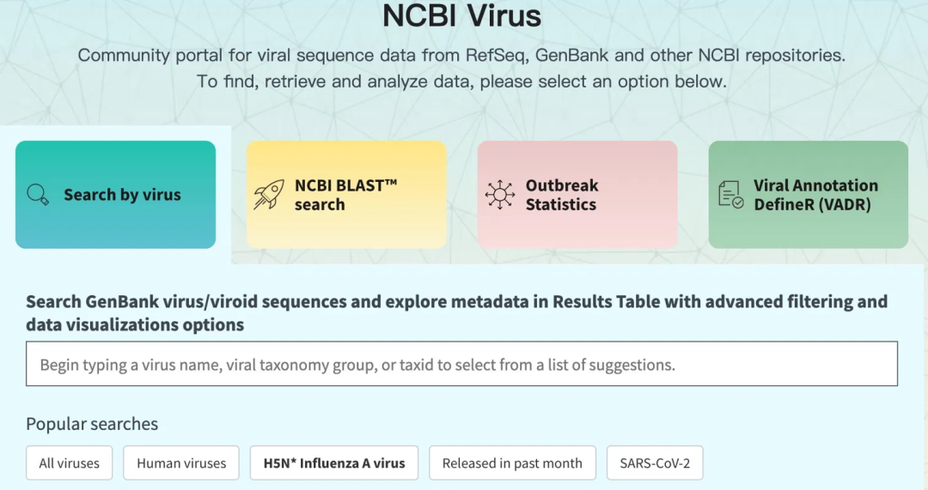Click the Community portal description line
Screen dimensions: 928x490
[x=461, y=56]
